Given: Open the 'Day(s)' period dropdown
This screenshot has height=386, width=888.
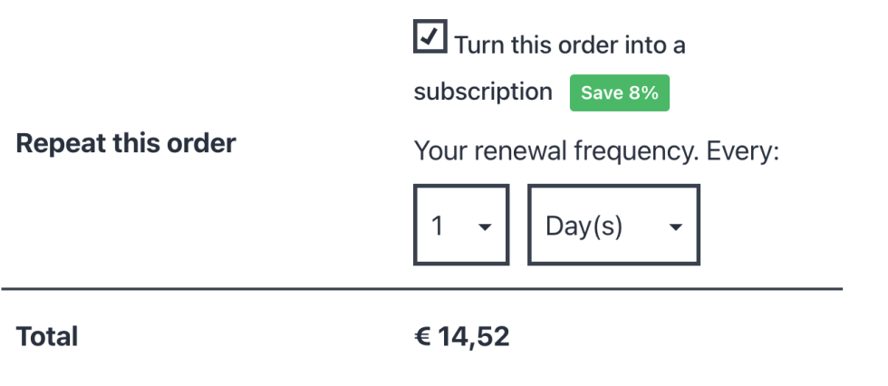Looking at the screenshot, I should click(x=613, y=226).
